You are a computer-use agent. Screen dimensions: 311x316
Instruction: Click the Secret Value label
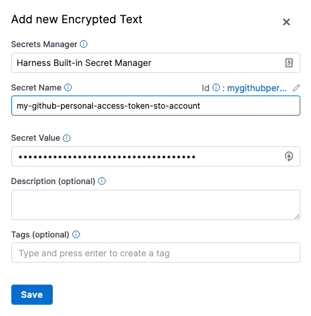pos(36,138)
